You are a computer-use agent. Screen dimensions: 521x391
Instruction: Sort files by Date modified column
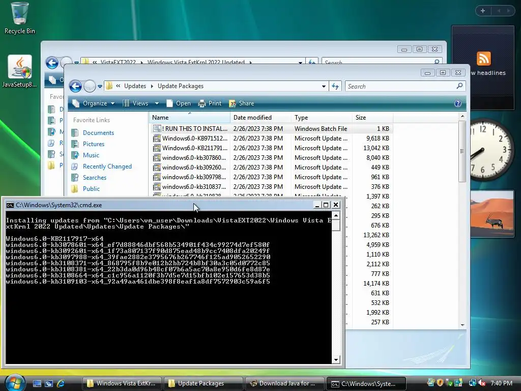click(260, 118)
